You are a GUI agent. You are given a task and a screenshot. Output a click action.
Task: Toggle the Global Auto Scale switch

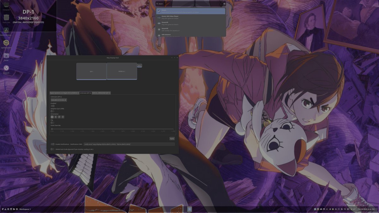(53, 149)
